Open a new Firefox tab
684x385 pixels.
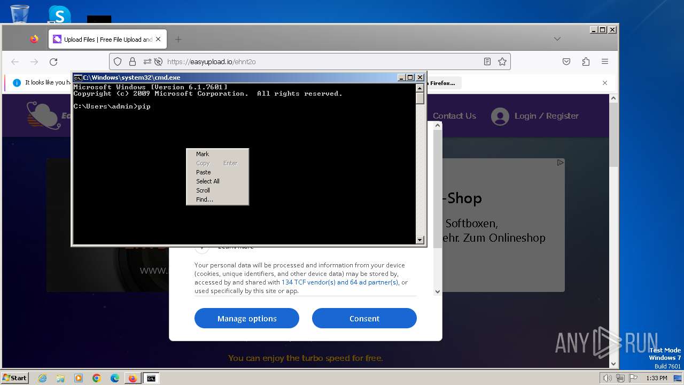pyautogui.click(x=178, y=39)
